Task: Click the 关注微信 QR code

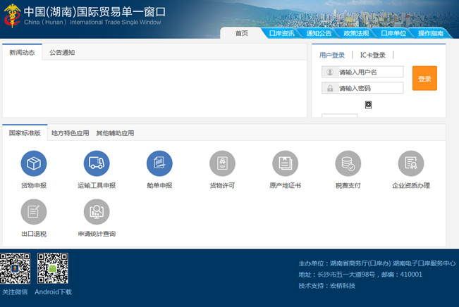Action: coord(15,268)
